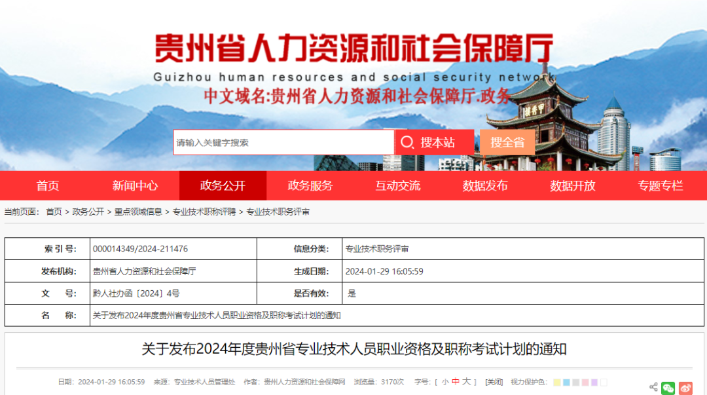Select the highlighted 政务公开 tab
The width and height of the screenshot is (707, 395).
pos(223,185)
